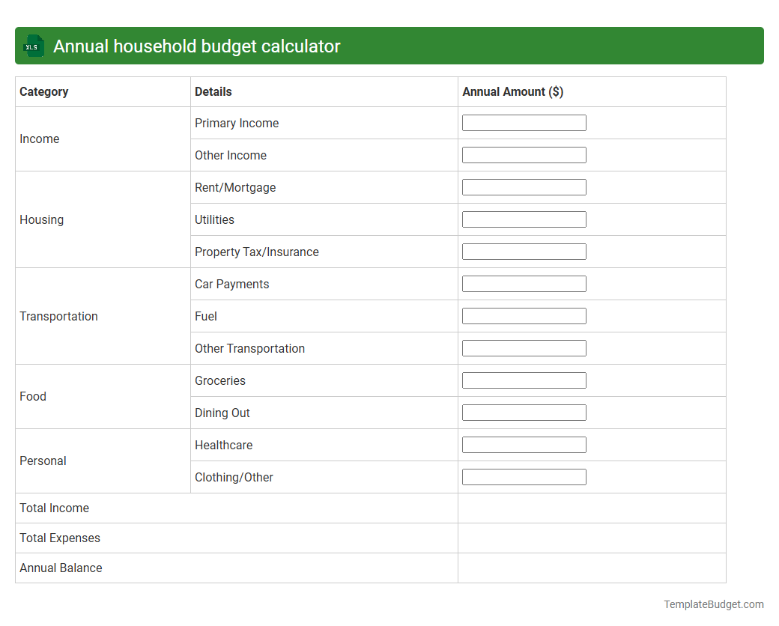
Task: Click the Car Payments amount field
Action: [x=524, y=283]
